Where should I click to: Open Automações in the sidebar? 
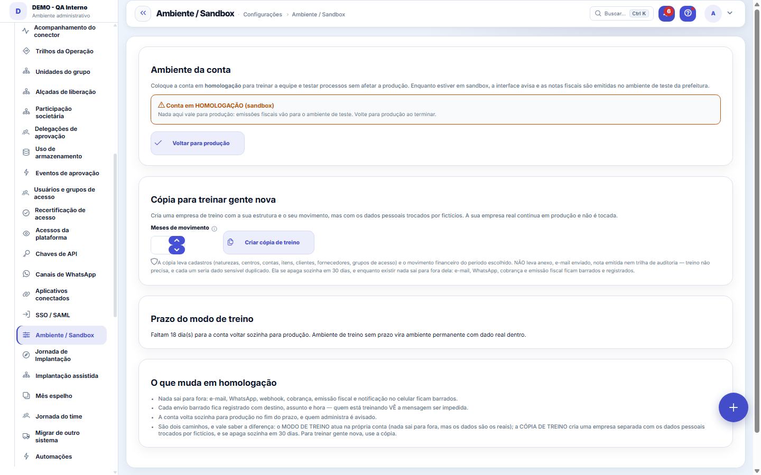(62, 457)
